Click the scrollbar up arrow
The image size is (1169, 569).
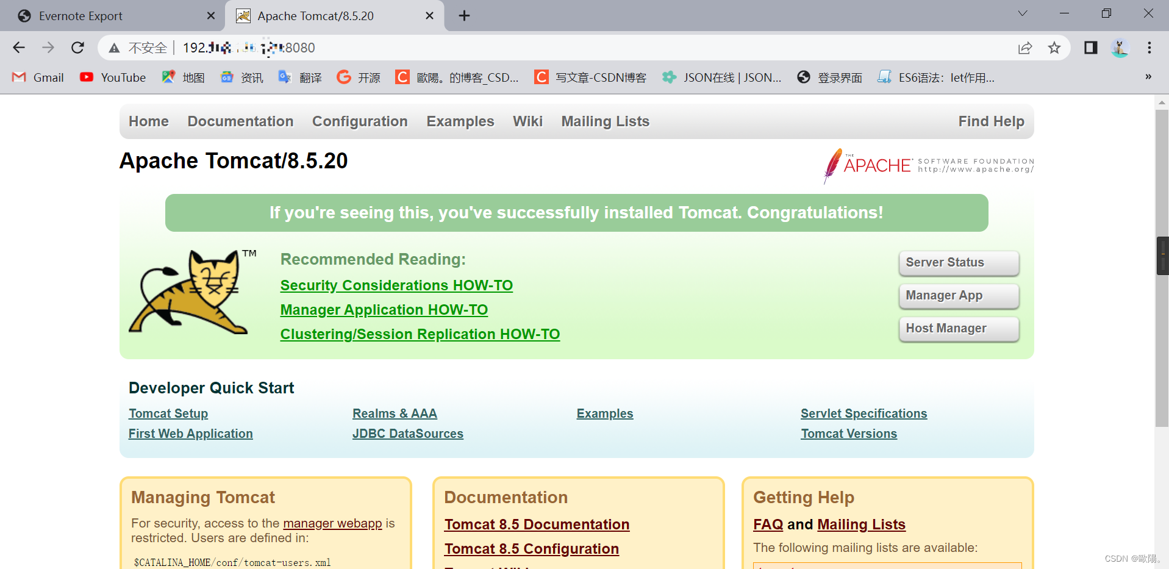point(1162,102)
